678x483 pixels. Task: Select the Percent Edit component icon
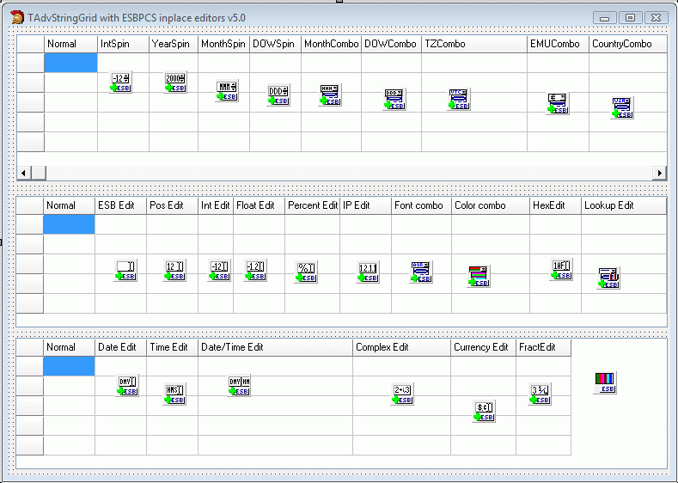click(x=306, y=272)
